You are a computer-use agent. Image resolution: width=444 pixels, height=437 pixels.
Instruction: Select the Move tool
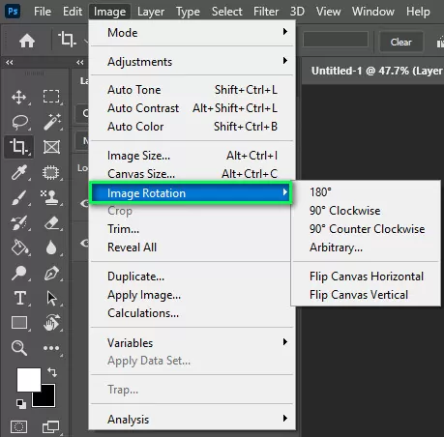click(19, 97)
